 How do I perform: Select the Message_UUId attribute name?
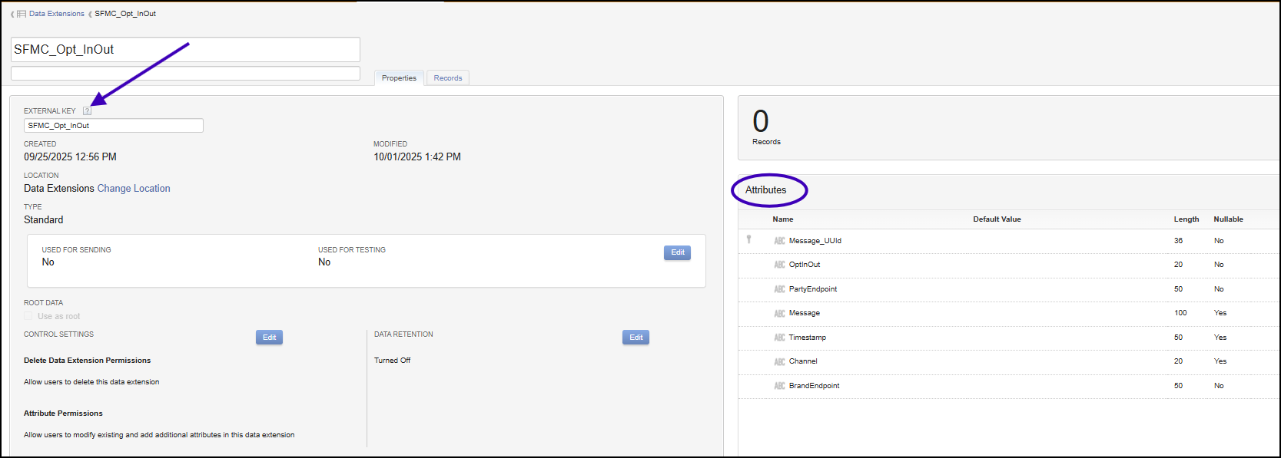815,241
